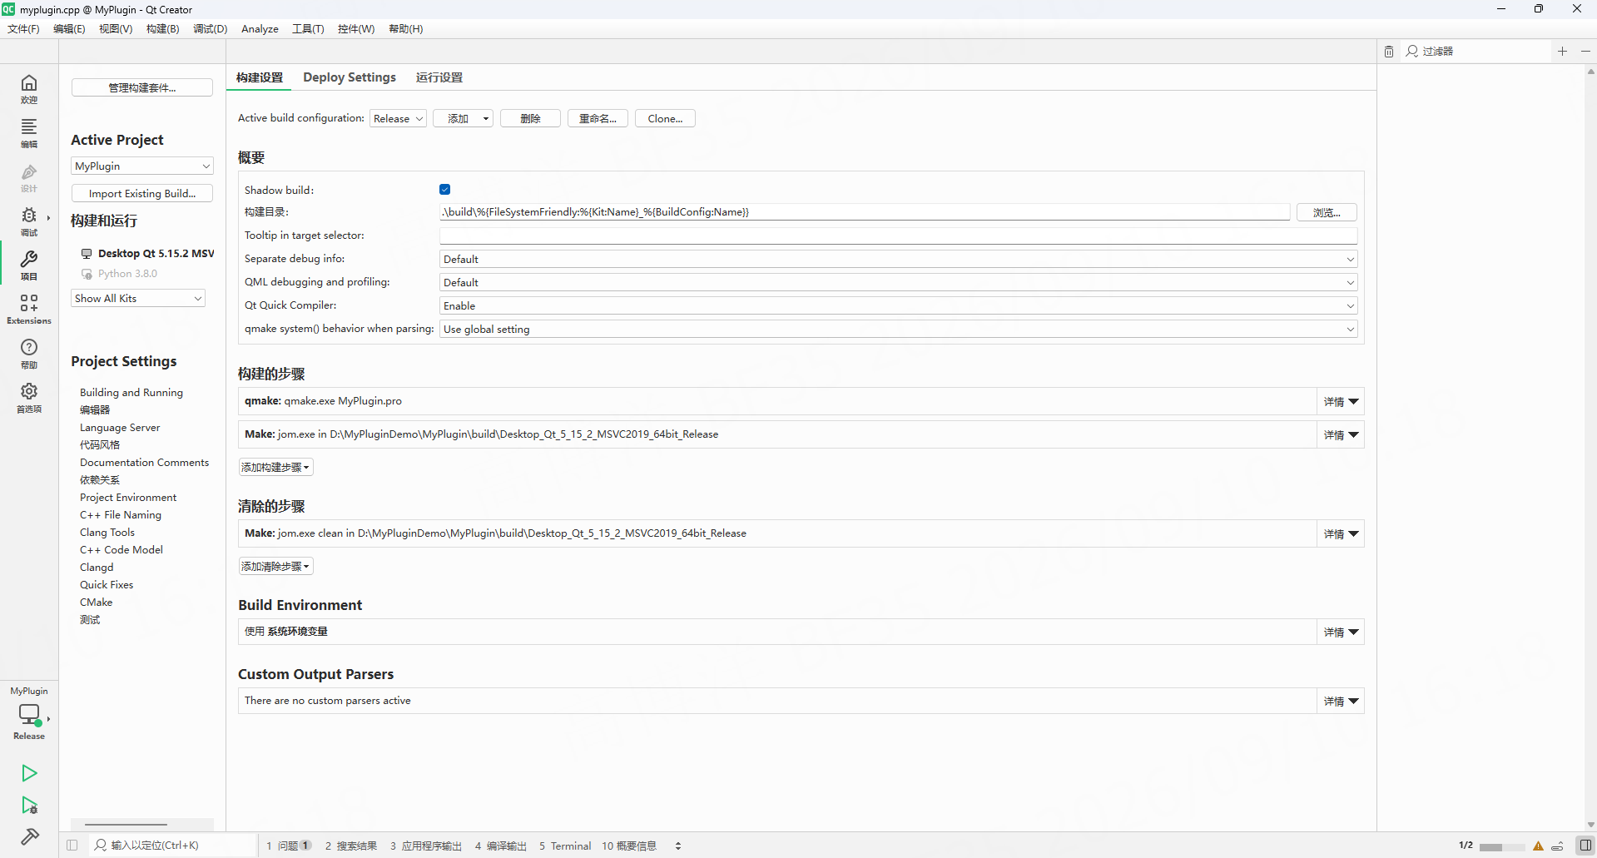Click the build progress bar in status bar
The height and width of the screenshot is (858, 1597).
(x=1501, y=847)
